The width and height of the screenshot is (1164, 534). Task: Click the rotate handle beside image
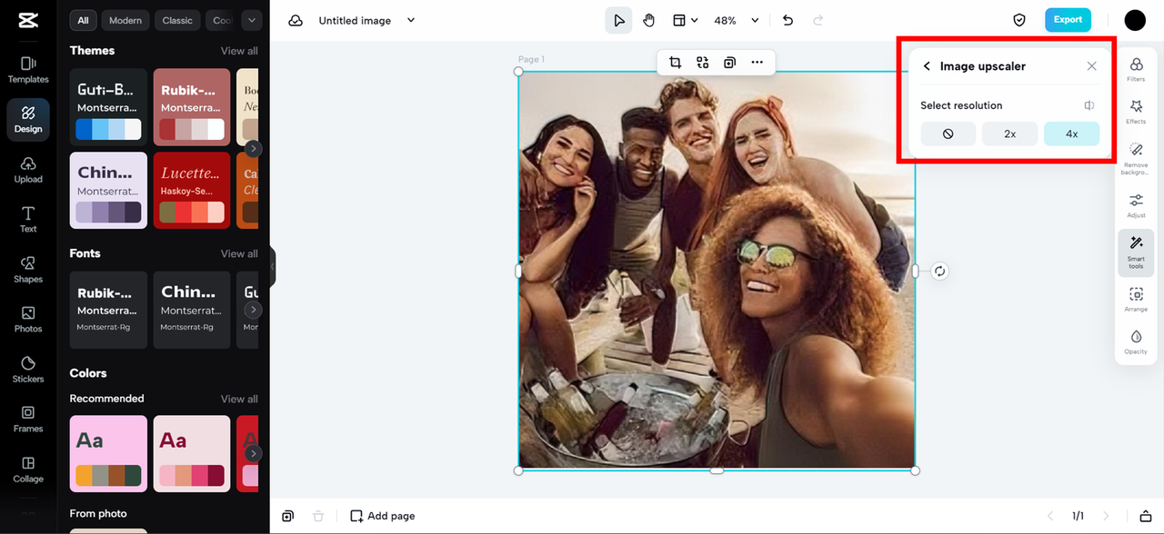(939, 271)
